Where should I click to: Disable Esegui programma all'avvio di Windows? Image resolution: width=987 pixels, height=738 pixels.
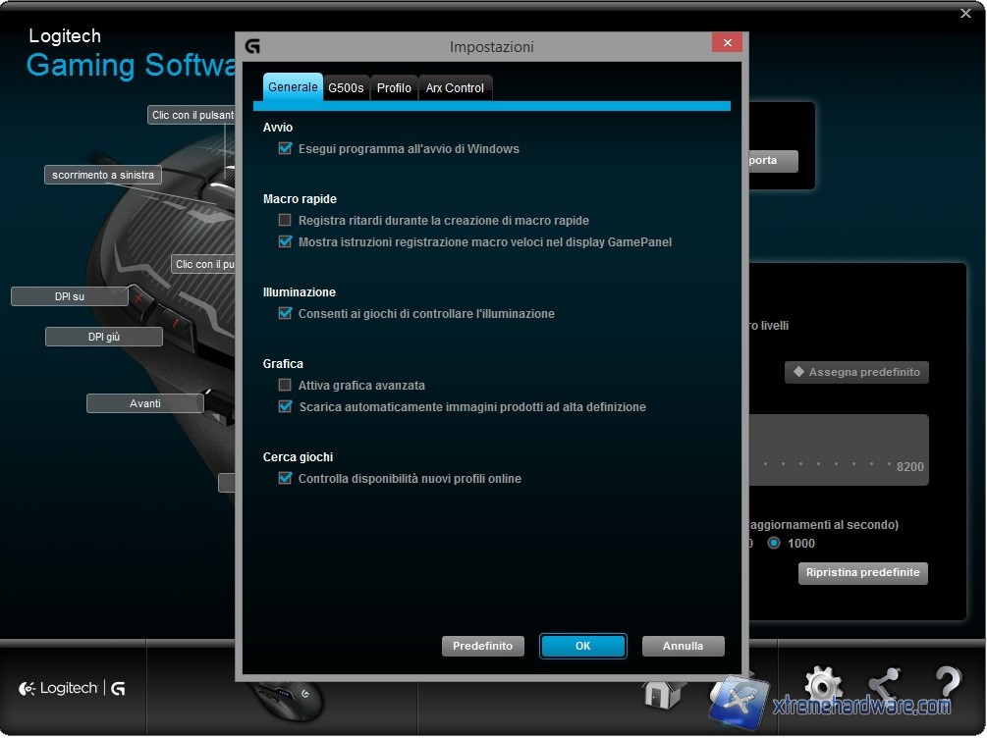pos(285,149)
